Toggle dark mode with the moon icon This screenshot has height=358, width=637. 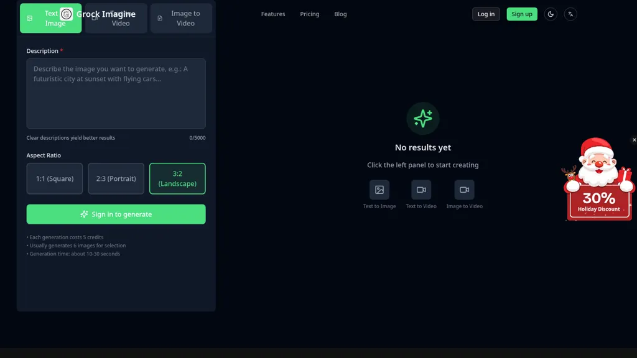click(551, 14)
